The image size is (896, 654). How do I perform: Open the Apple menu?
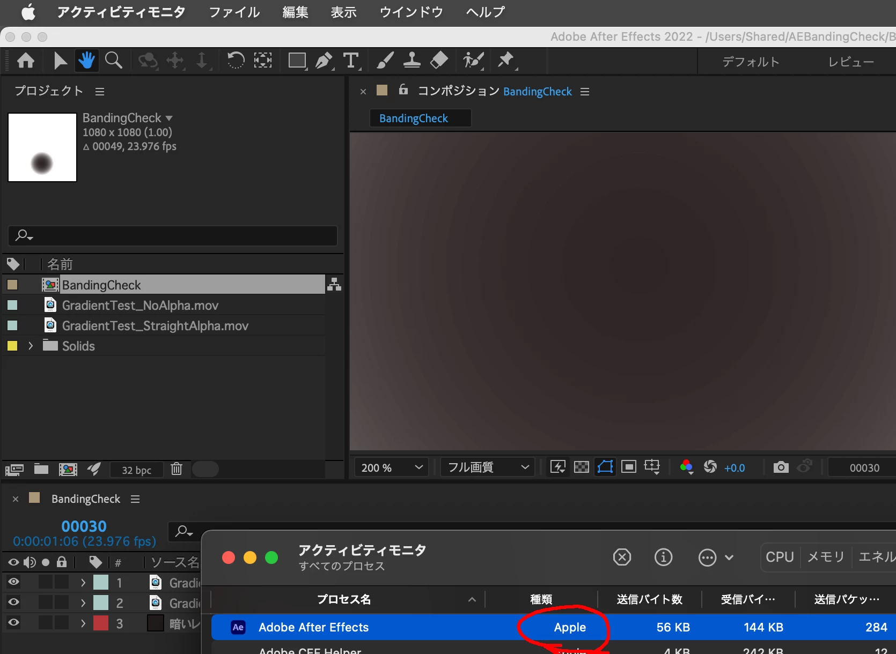click(x=28, y=12)
